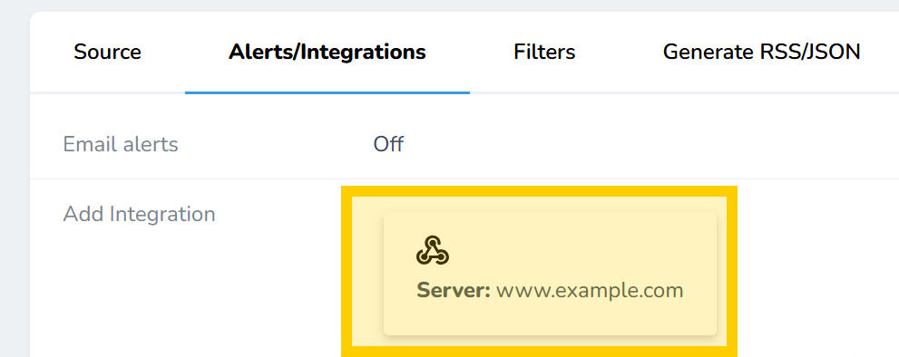Click the empty space between Email alerts and Off
The width and height of the screenshot is (899, 357).
[x=275, y=144]
